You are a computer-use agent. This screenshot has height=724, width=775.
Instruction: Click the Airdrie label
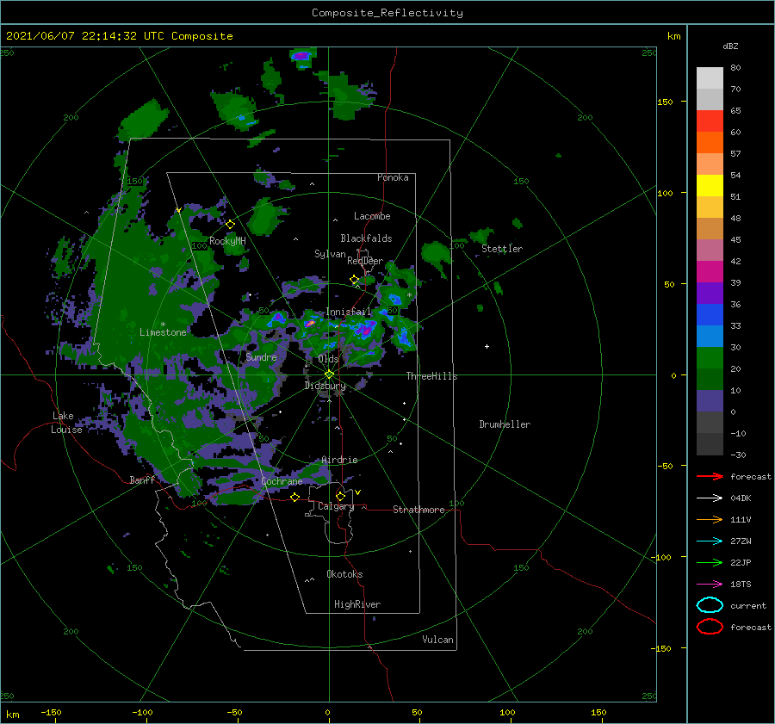click(x=339, y=460)
